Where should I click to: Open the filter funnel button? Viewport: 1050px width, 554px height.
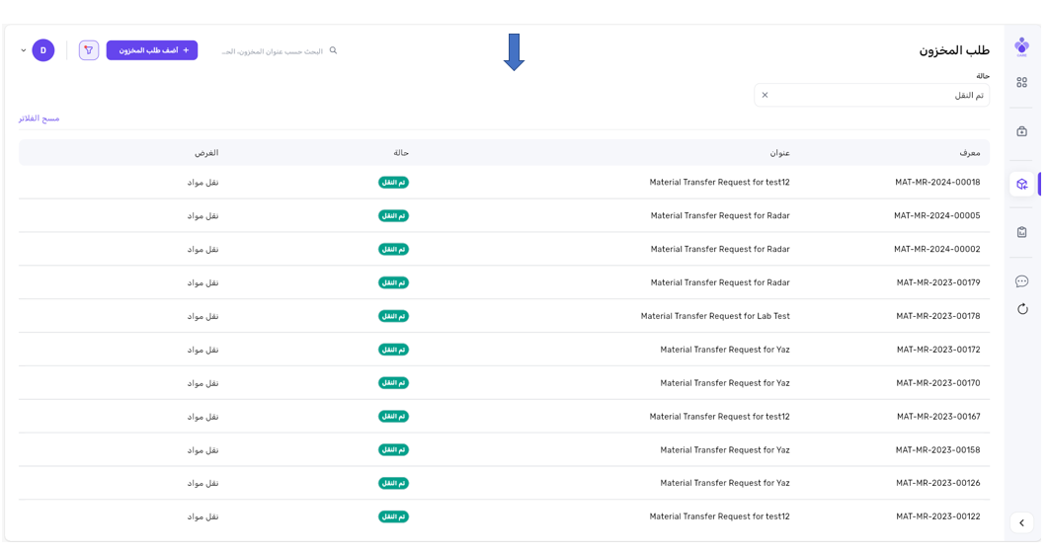click(x=89, y=50)
